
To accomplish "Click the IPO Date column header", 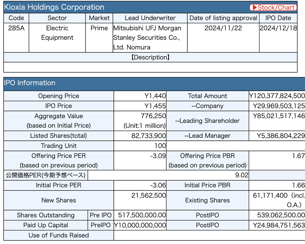I will tap(278, 18).
